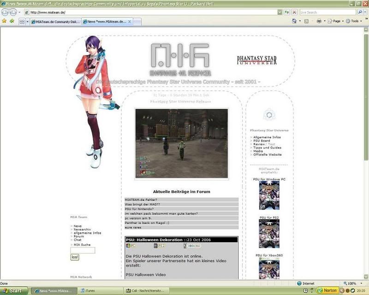Expand the Print options dropdown

[x=325, y=21]
